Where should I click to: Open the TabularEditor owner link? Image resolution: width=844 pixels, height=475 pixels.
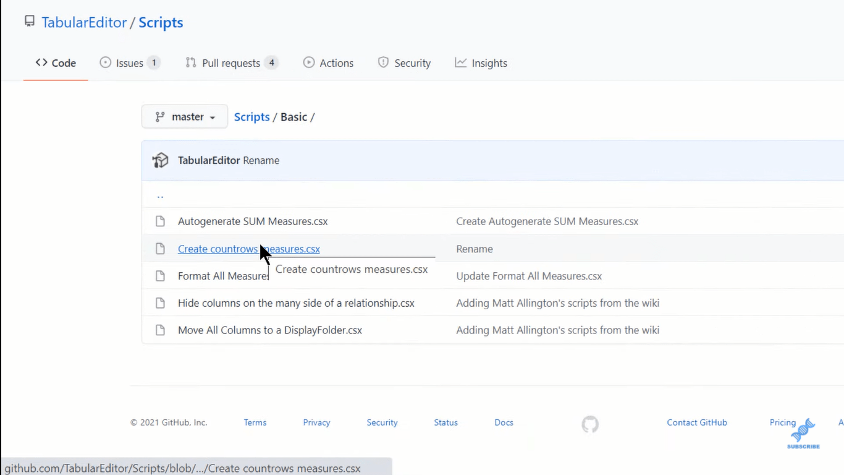point(84,22)
